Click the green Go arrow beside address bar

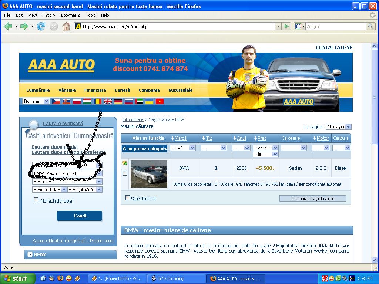point(286,26)
